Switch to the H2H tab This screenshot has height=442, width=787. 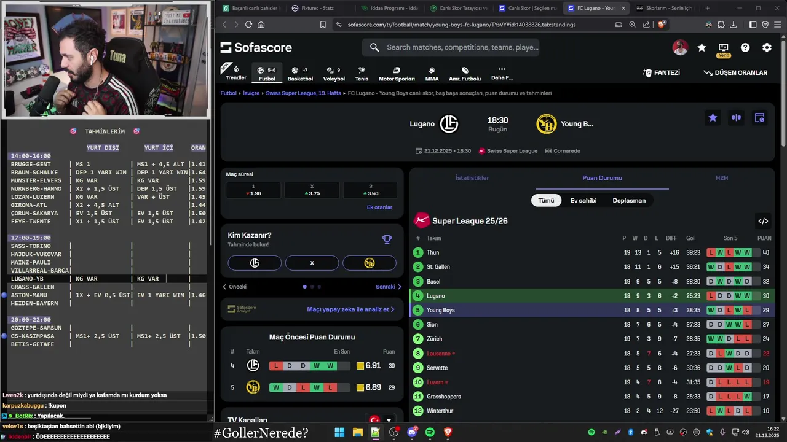pos(722,178)
